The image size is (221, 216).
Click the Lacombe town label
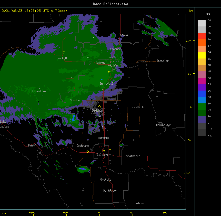pyautogui.click(x=115, y=49)
